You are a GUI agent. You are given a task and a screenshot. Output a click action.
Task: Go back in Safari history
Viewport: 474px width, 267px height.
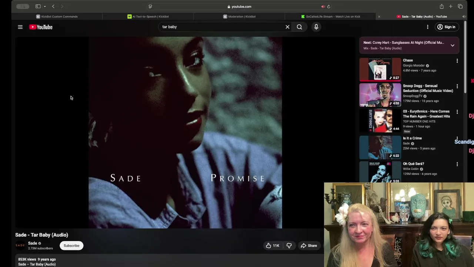pyautogui.click(x=53, y=6)
